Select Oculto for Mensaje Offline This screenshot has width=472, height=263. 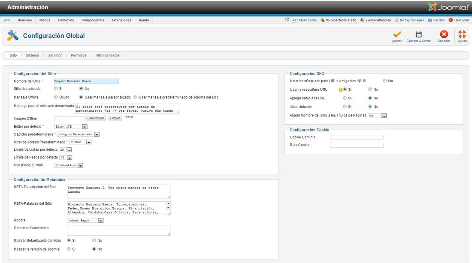56,97
